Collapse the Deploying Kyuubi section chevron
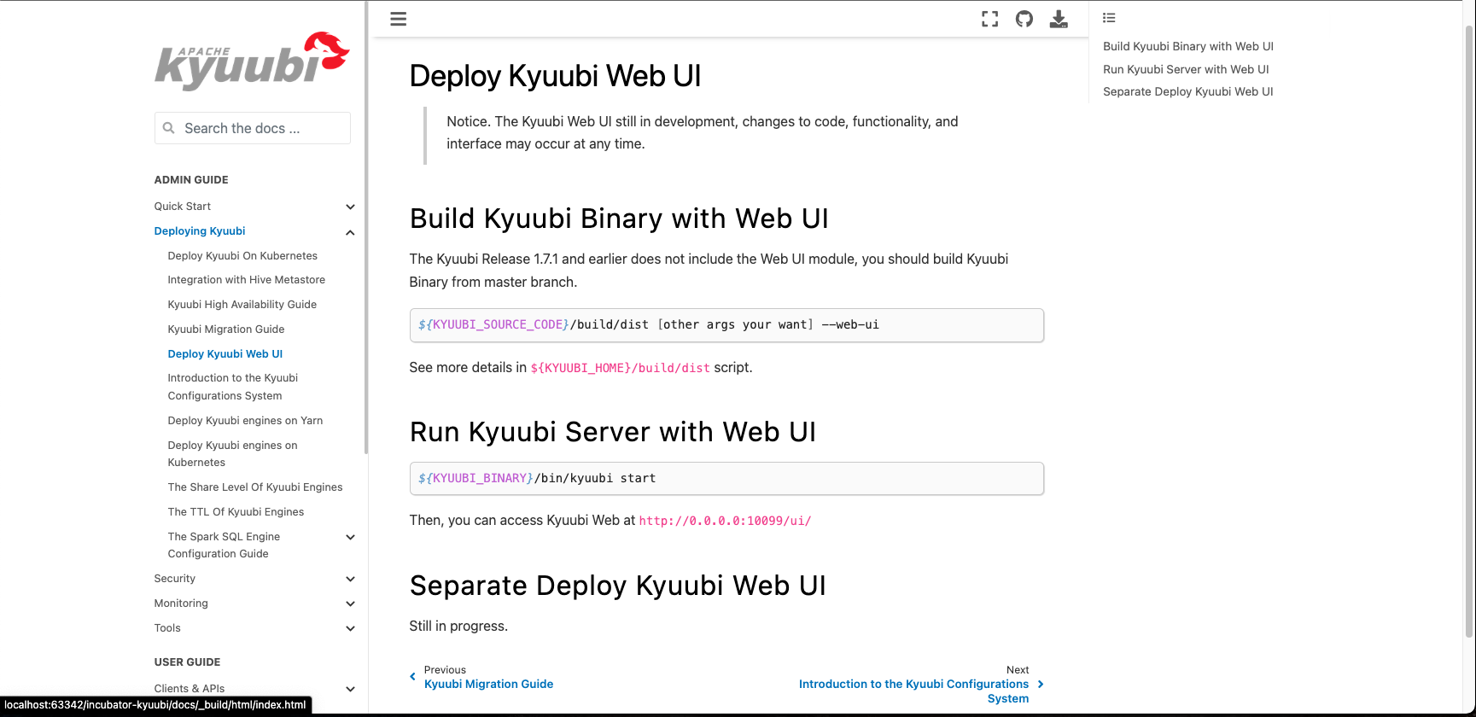 [350, 232]
